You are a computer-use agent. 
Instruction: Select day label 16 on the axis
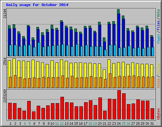point(81,124)
